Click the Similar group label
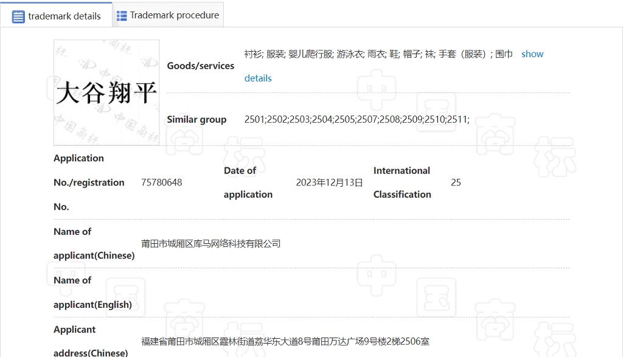 [x=197, y=120]
